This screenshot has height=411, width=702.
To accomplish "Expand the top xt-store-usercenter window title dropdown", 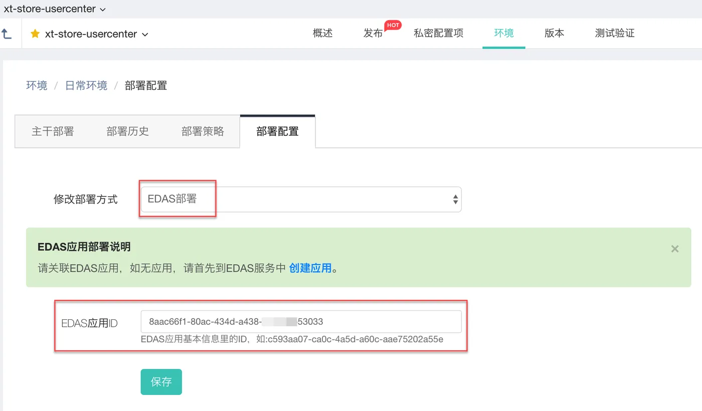I will click(x=55, y=9).
